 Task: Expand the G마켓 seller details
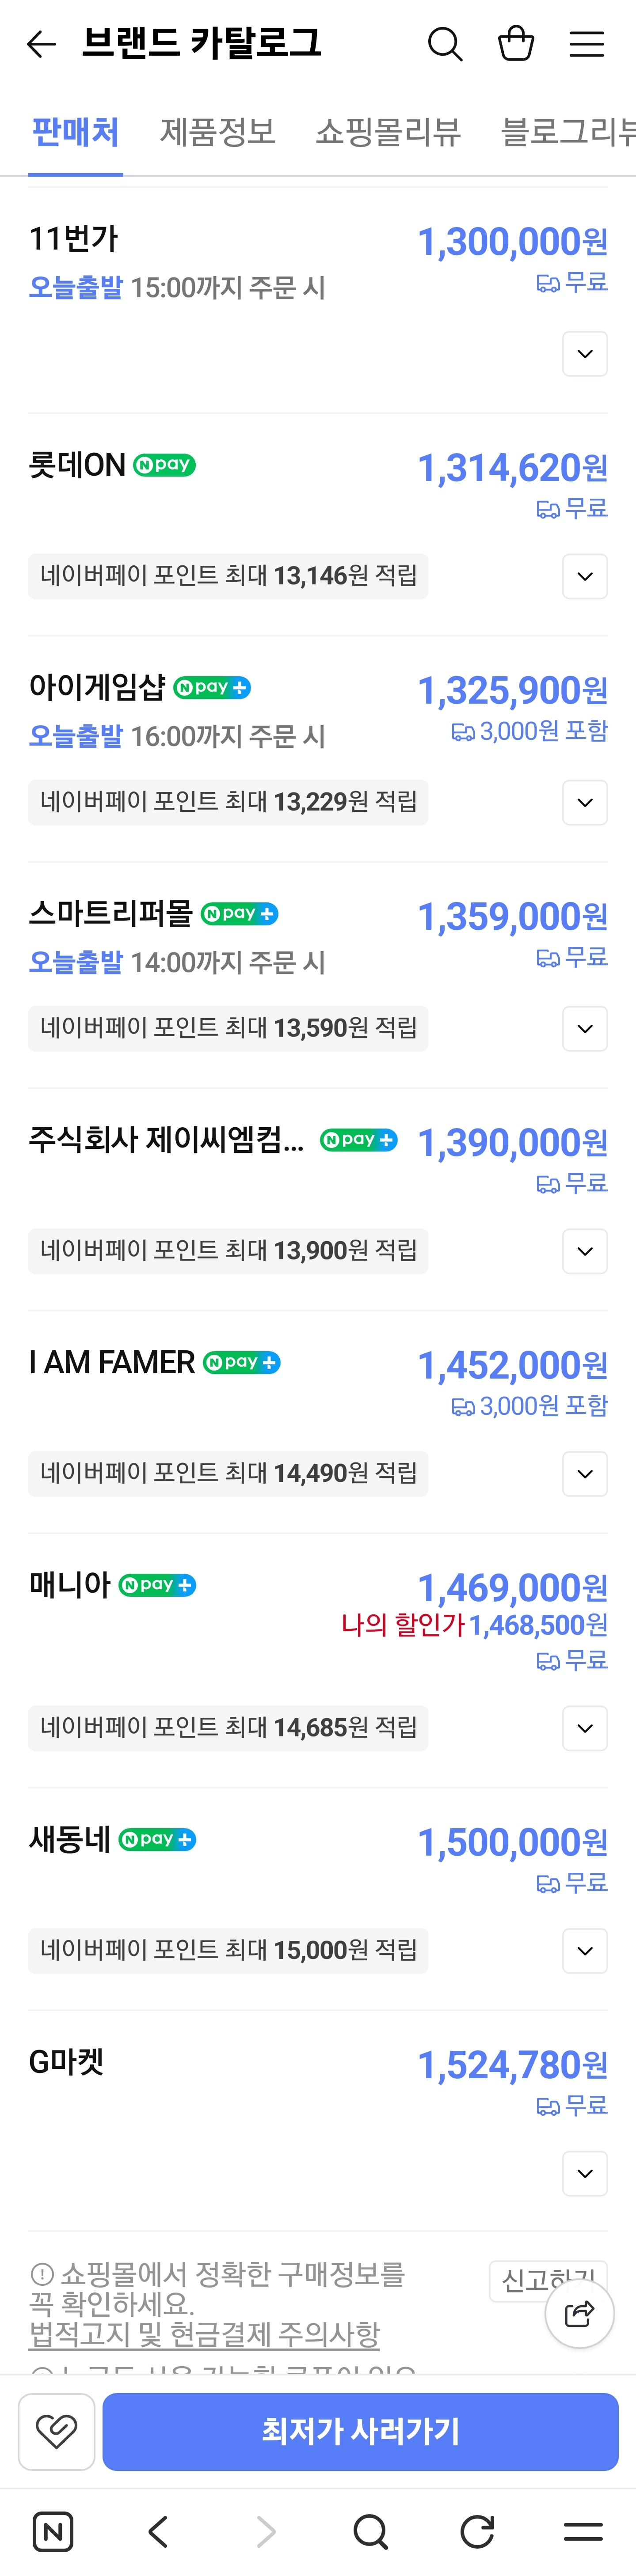[585, 2173]
